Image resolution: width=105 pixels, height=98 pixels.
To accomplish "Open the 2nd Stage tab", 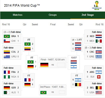I will (88, 15).
